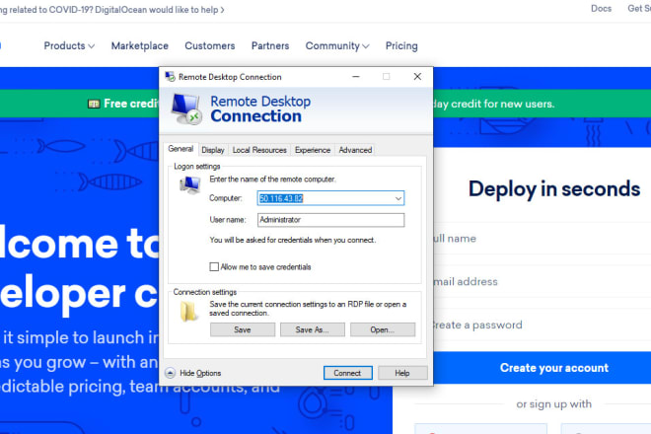Click the Computer address input field

[x=330, y=198]
